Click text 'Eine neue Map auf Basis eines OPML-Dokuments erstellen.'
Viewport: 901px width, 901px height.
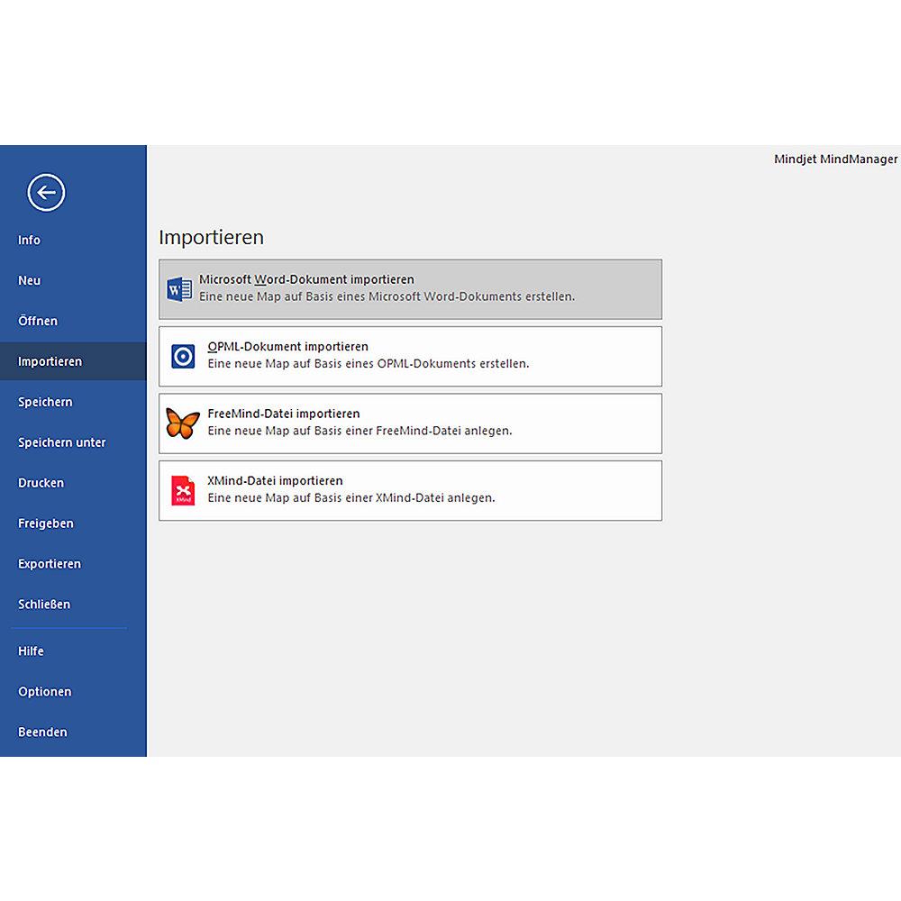click(x=369, y=364)
